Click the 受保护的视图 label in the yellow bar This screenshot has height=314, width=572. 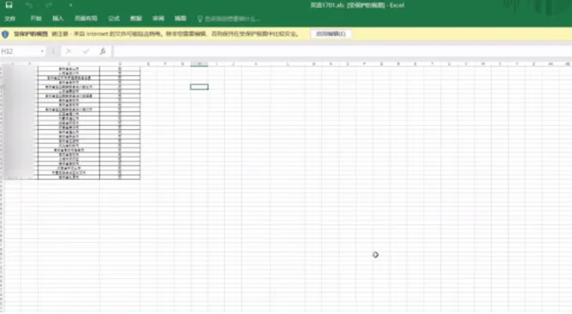pos(31,34)
